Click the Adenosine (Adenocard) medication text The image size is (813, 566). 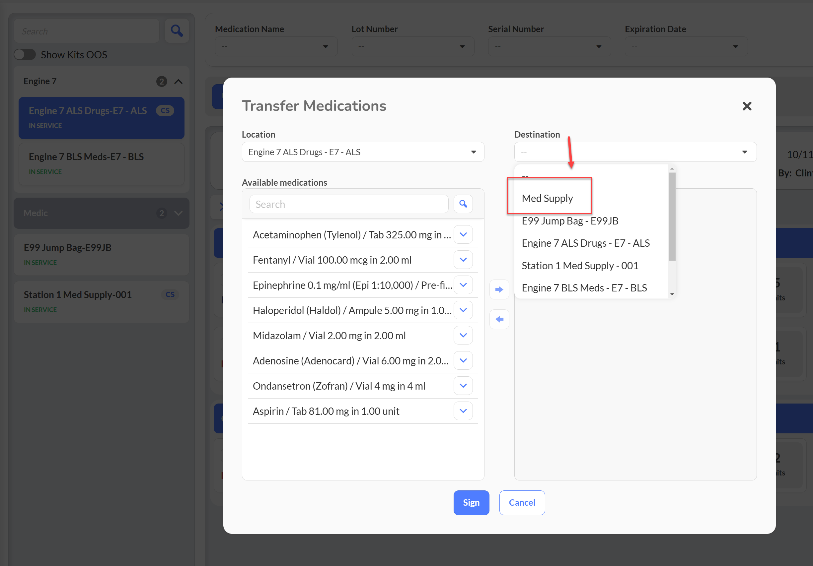pyautogui.click(x=350, y=361)
